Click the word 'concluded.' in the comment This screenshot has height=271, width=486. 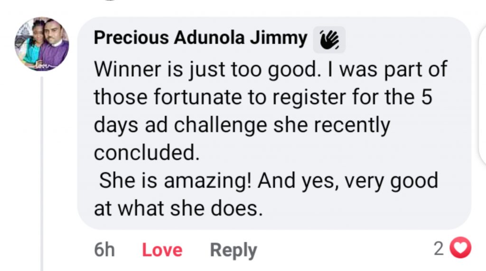(146, 153)
